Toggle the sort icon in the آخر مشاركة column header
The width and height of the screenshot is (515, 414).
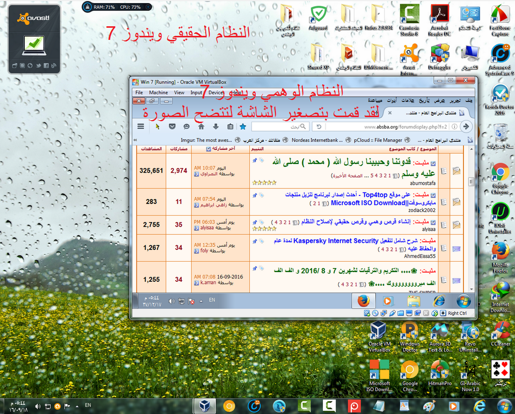209,149
